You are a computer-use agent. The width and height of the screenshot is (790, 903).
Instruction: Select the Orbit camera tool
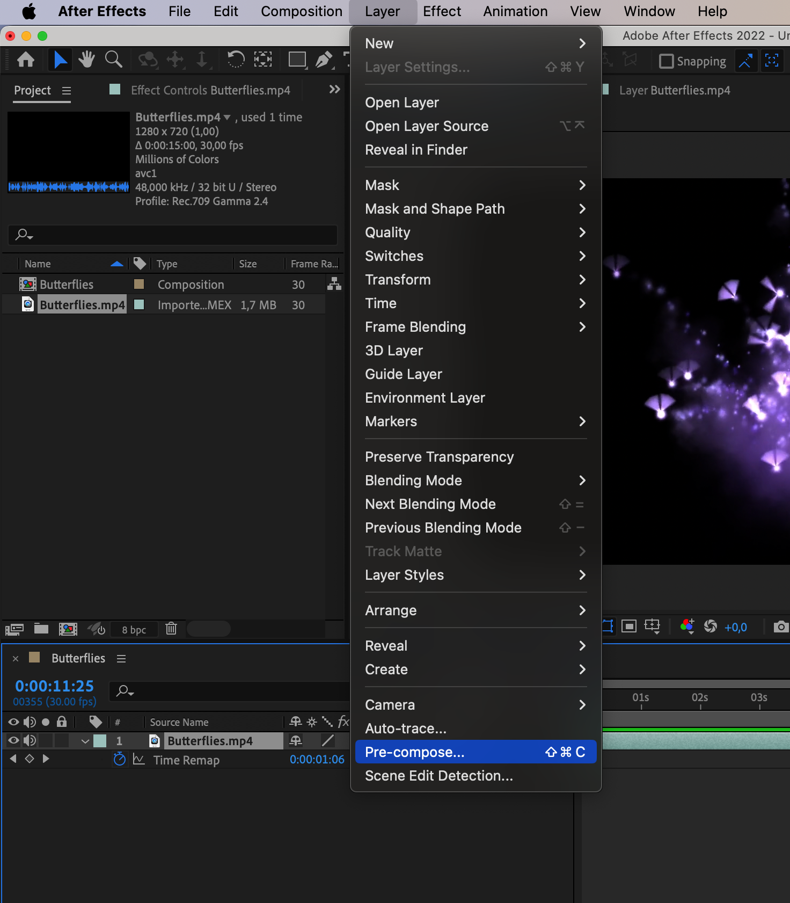tap(148, 60)
